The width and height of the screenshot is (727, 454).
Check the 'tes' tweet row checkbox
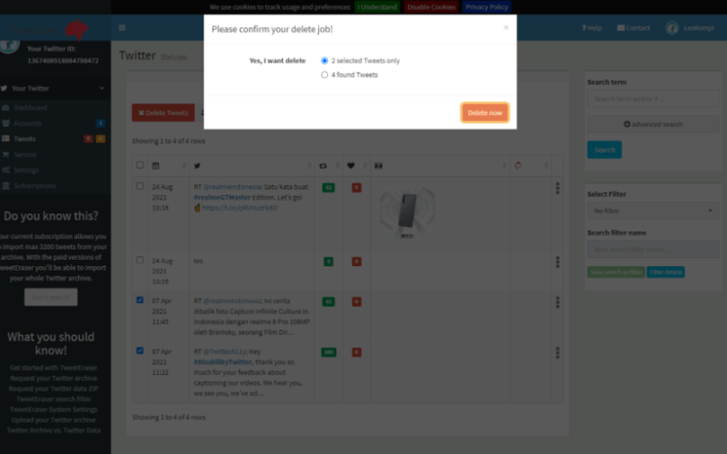[x=140, y=260]
